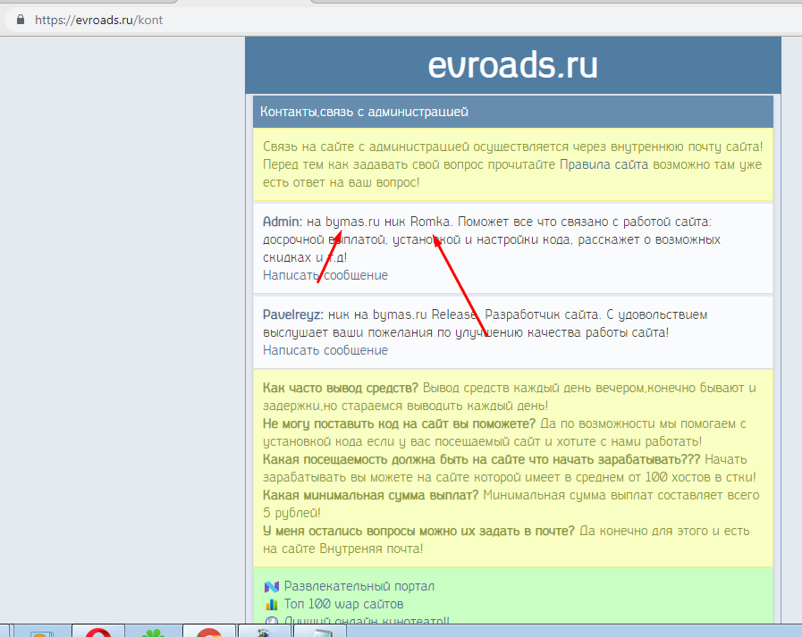Click the evroads.ru/kont address bar field
Screen dimensions: 802x637
(x=399, y=20)
